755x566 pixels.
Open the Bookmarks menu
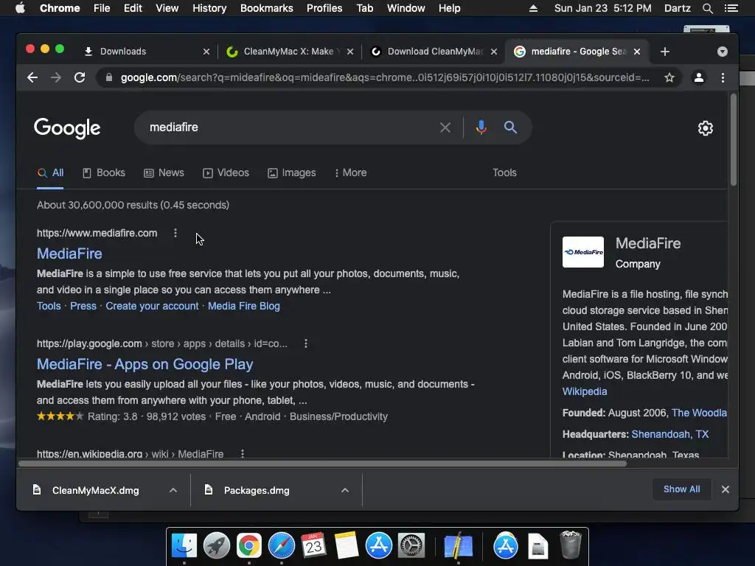click(x=266, y=8)
